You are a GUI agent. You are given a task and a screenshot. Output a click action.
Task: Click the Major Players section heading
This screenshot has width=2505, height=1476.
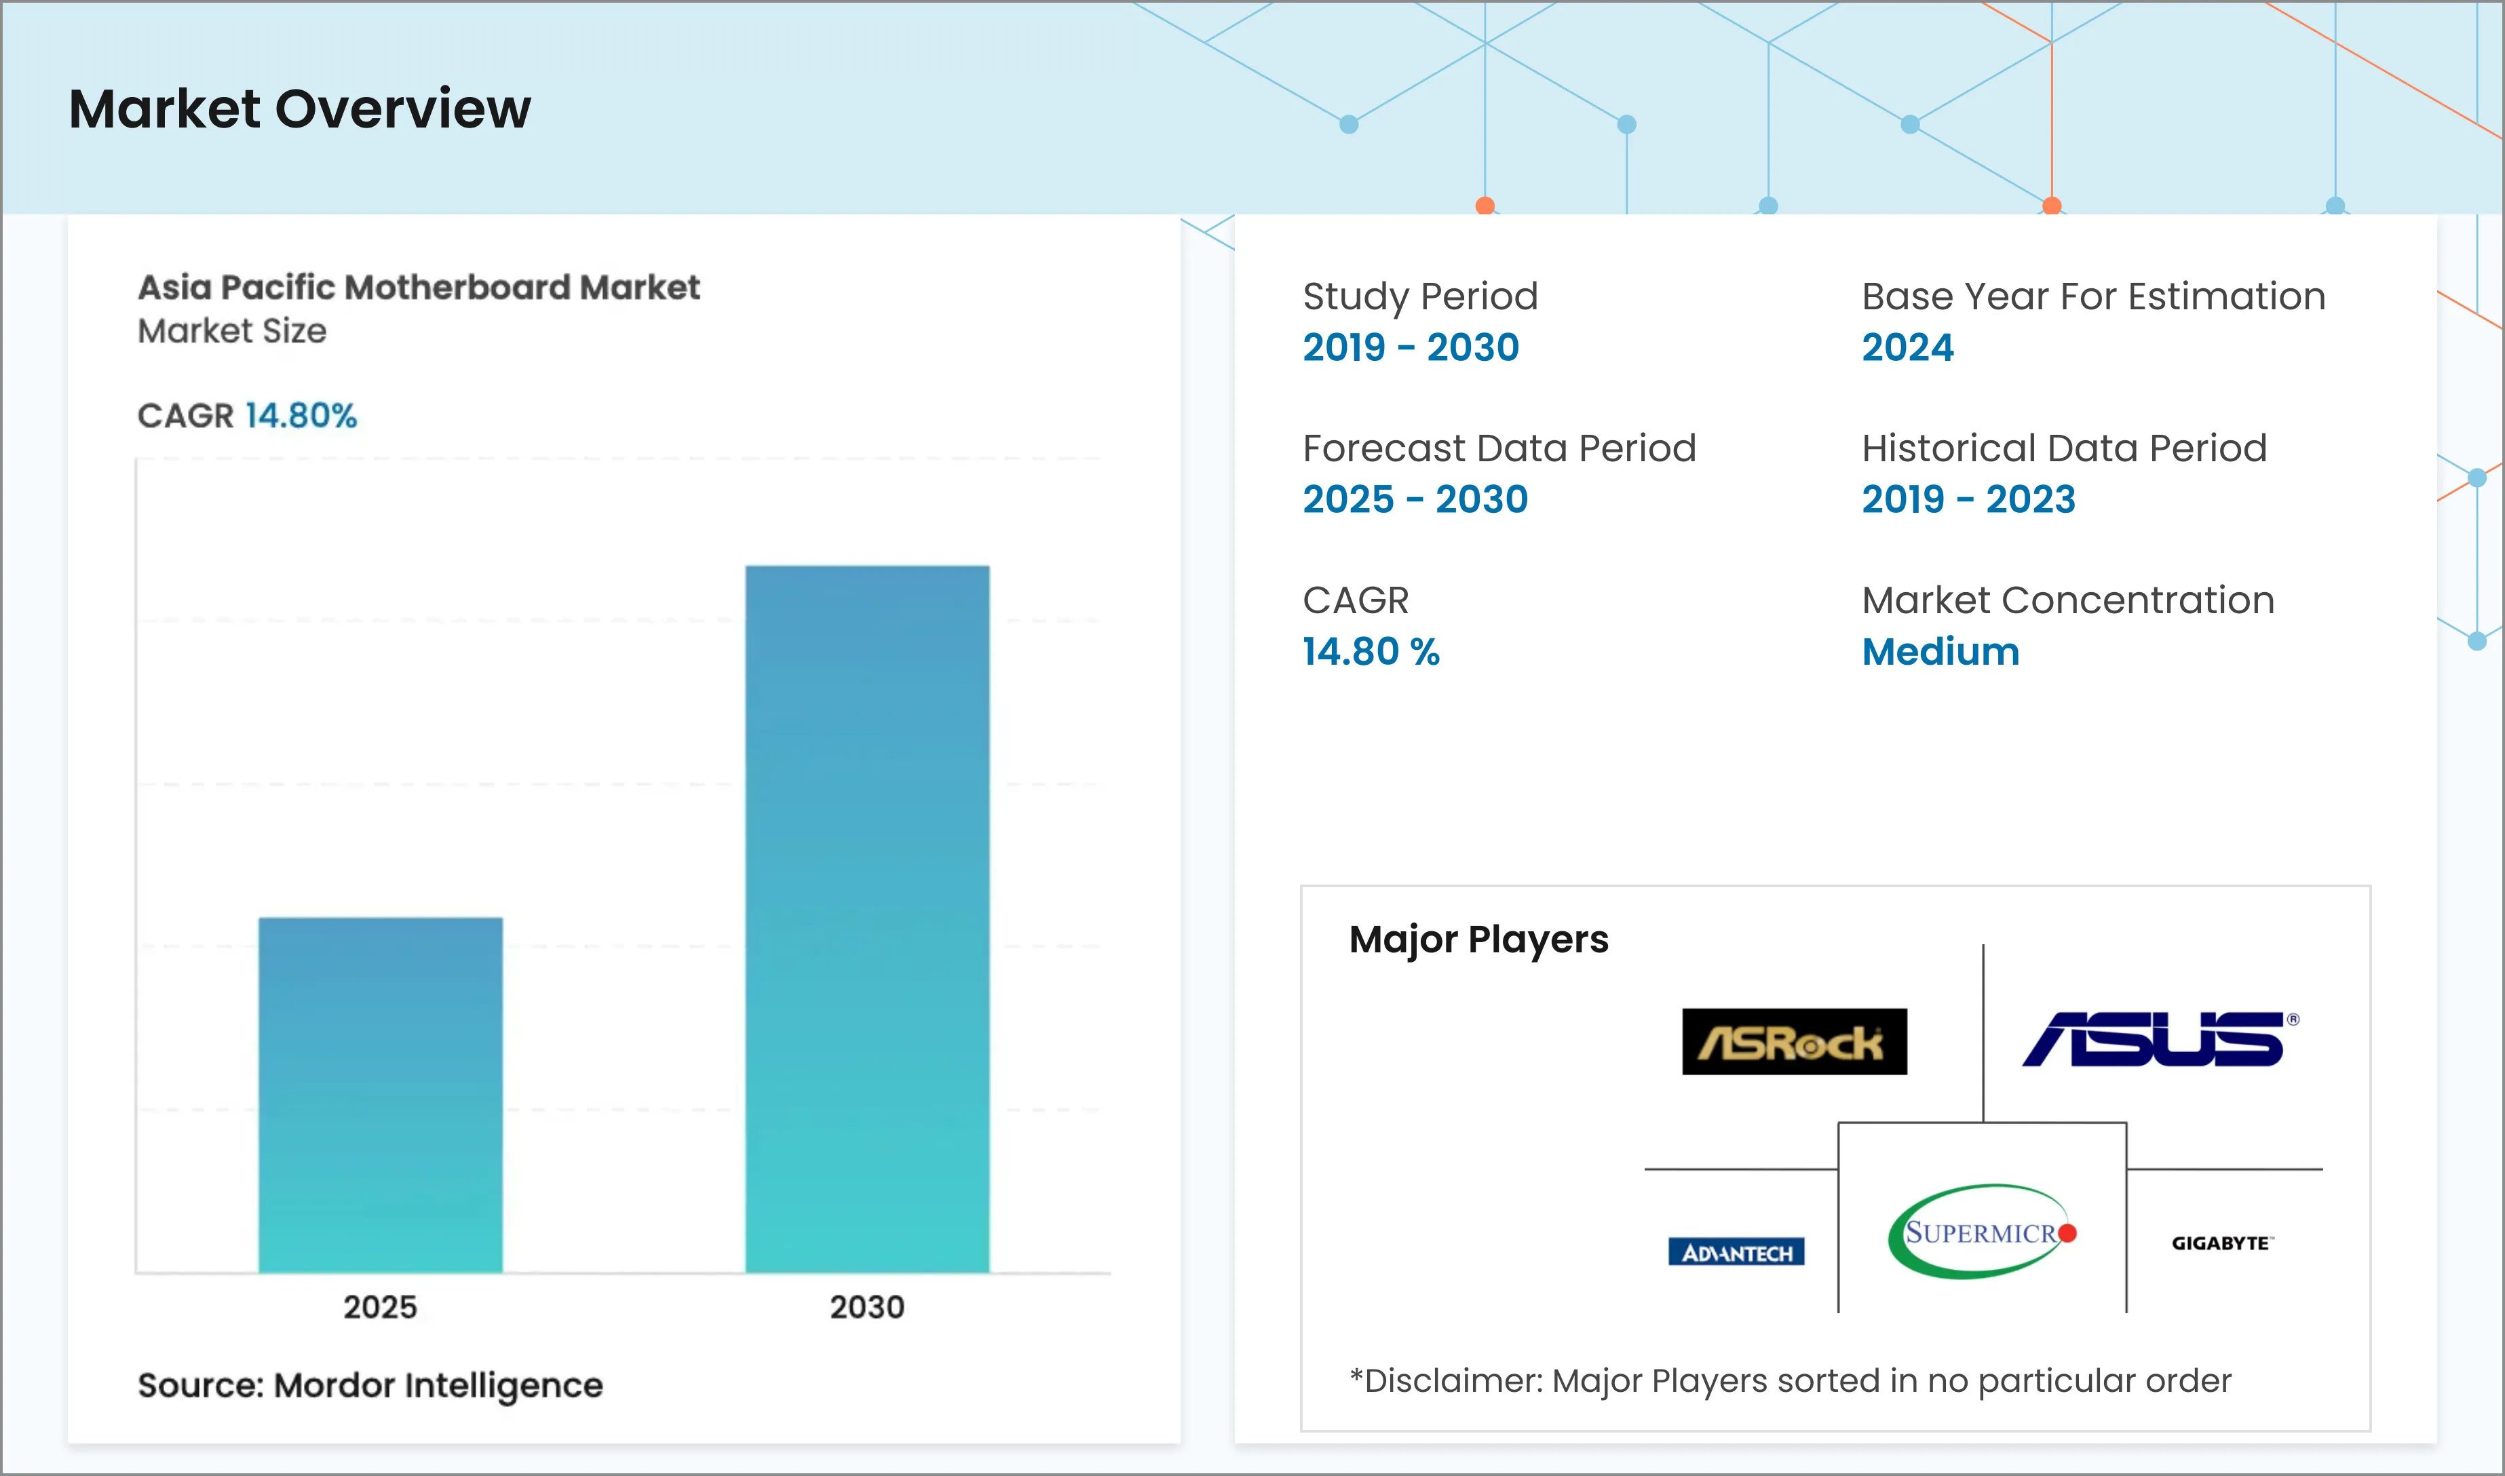(x=1478, y=938)
